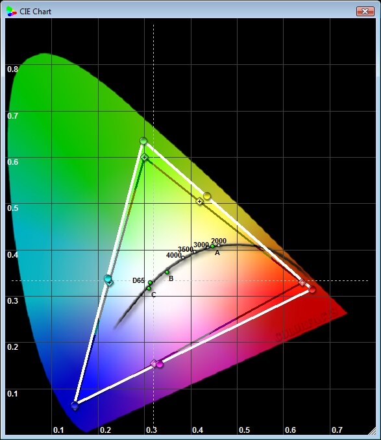This screenshot has width=381, height=440.
Task: Click the CIE Chart title bar icon
Action: click(x=12, y=12)
